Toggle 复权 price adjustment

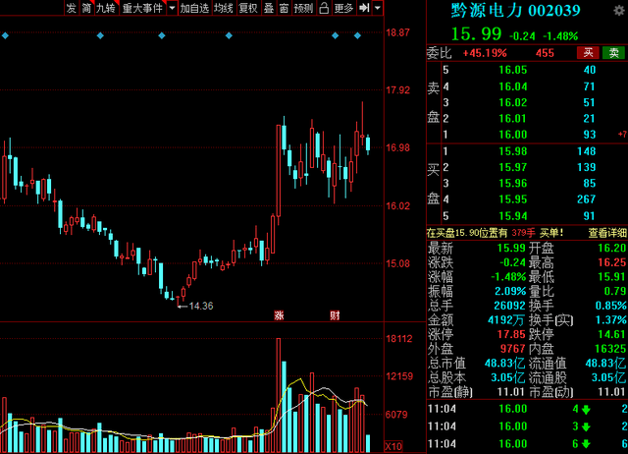pos(247,8)
